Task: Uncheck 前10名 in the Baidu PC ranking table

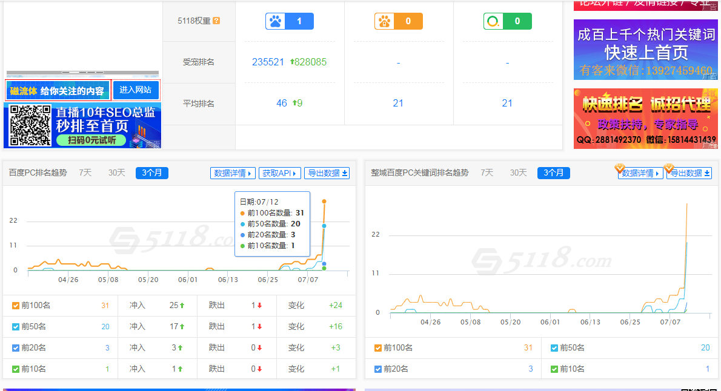Action: click(16, 369)
